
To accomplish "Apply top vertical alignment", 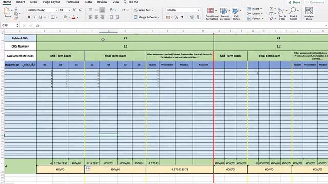I will pyautogui.click(x=90, y=10).
